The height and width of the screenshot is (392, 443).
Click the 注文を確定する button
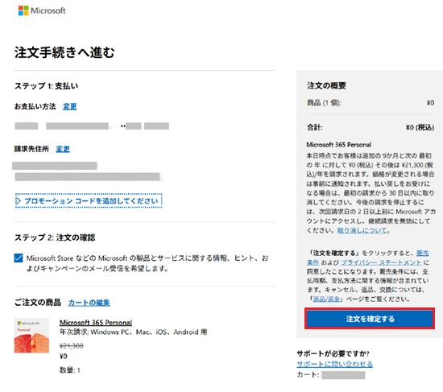tap(370, 319)
